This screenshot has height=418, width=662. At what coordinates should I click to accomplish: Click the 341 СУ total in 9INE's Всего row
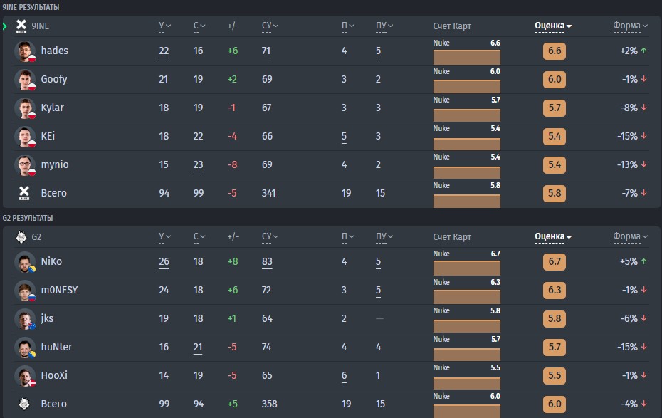click(268, 193)
